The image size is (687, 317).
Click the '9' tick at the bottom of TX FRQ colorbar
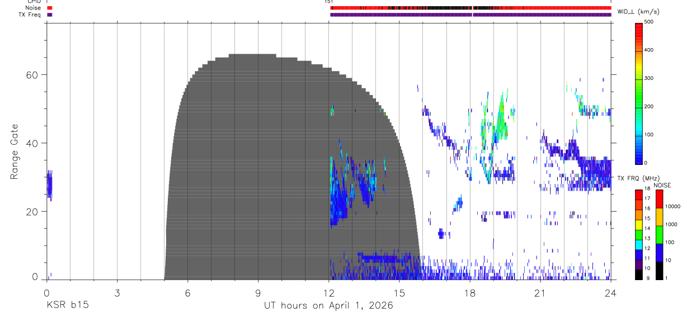coord(648,278)
